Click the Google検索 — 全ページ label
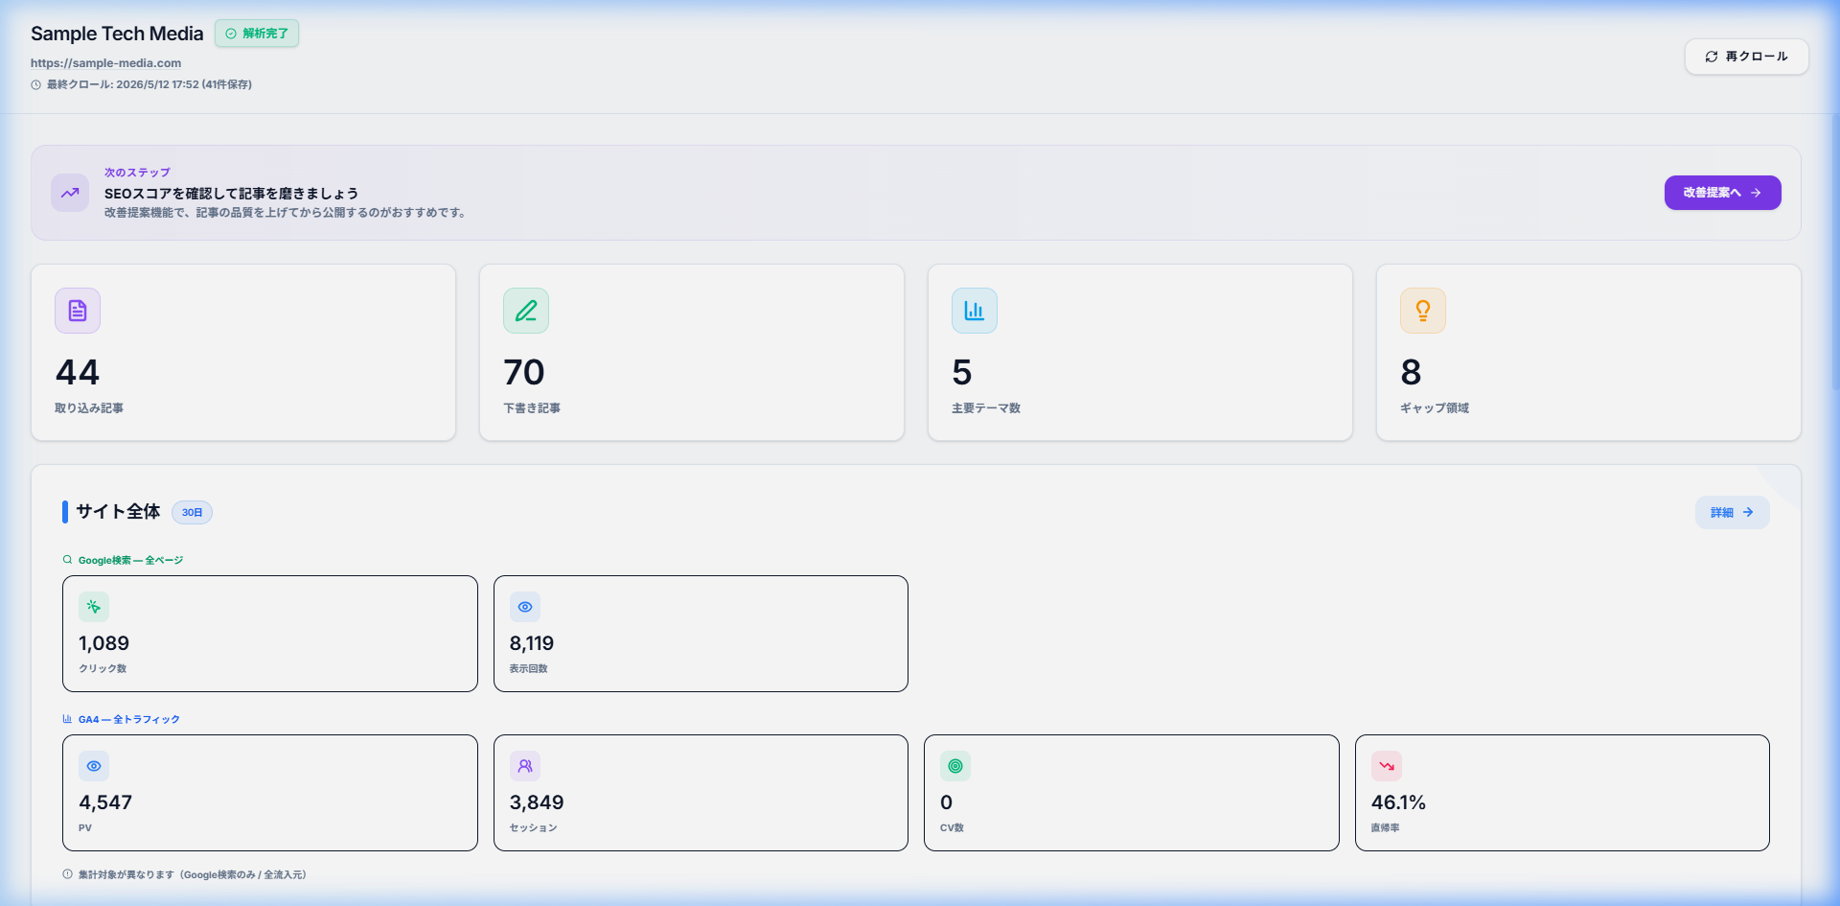 [130, 560]
